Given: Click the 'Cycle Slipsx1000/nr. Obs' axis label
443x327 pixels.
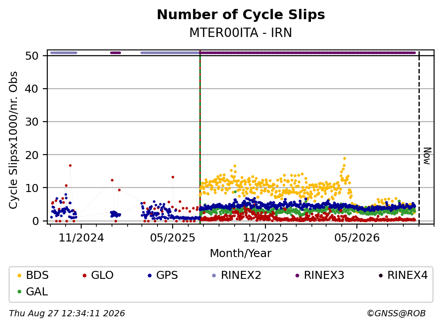Looking at the screenshot, I should (13, 140).
